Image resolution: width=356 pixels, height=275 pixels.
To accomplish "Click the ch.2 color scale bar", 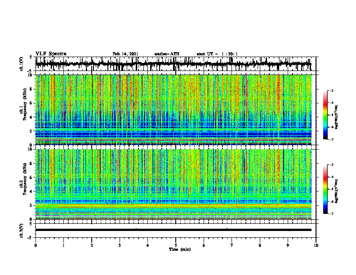I will point(325,189).
